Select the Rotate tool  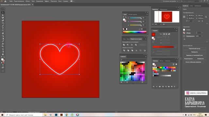click(3, 31)
